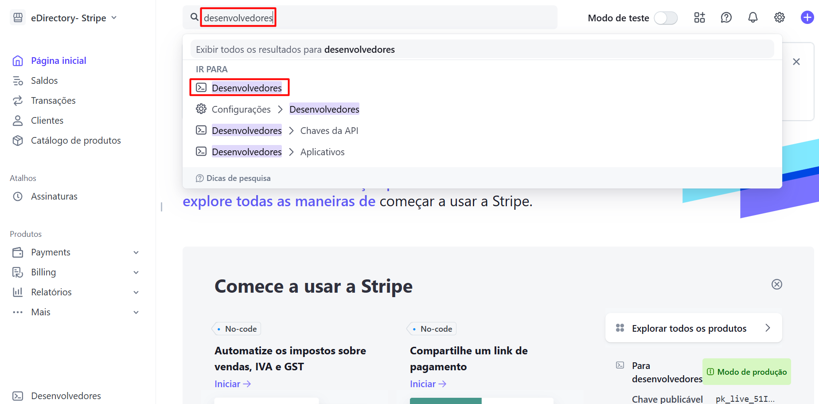Open the eDirectory- Stripe account dropdown

tap(74, 18)
